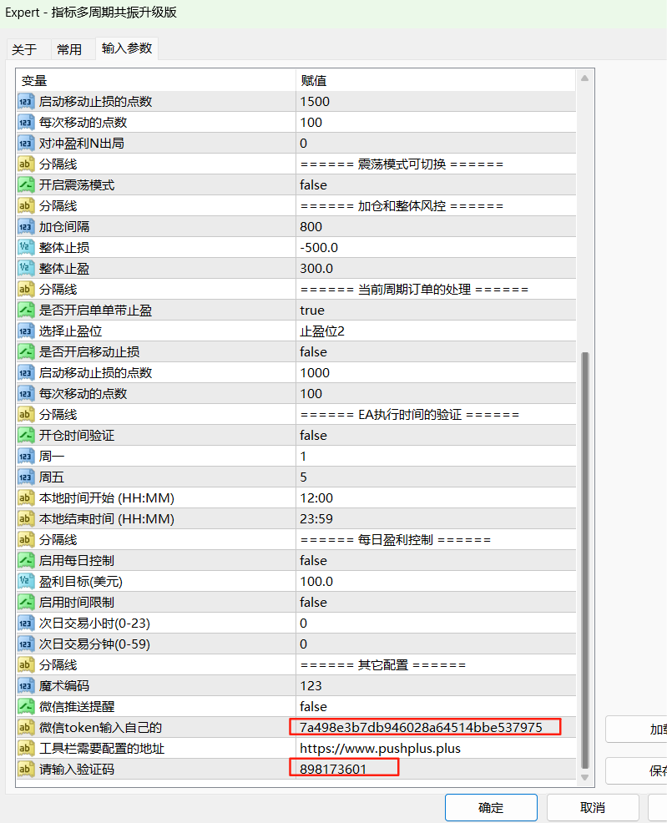Edit the 验证码 value 898173601
The height and width of the screenshot is (823, 667).
(x=436, y=769)
